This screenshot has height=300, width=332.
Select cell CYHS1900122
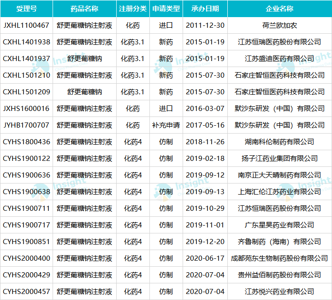coord(26,159)
